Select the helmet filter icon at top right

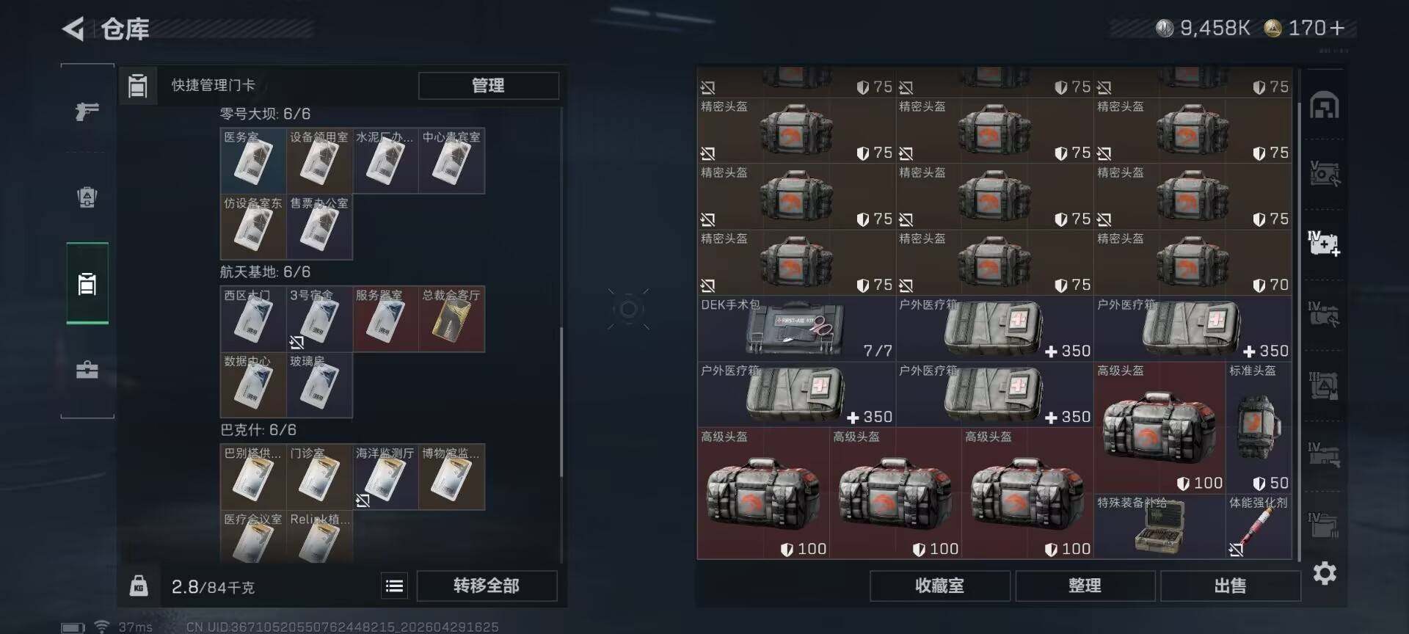1325,106
